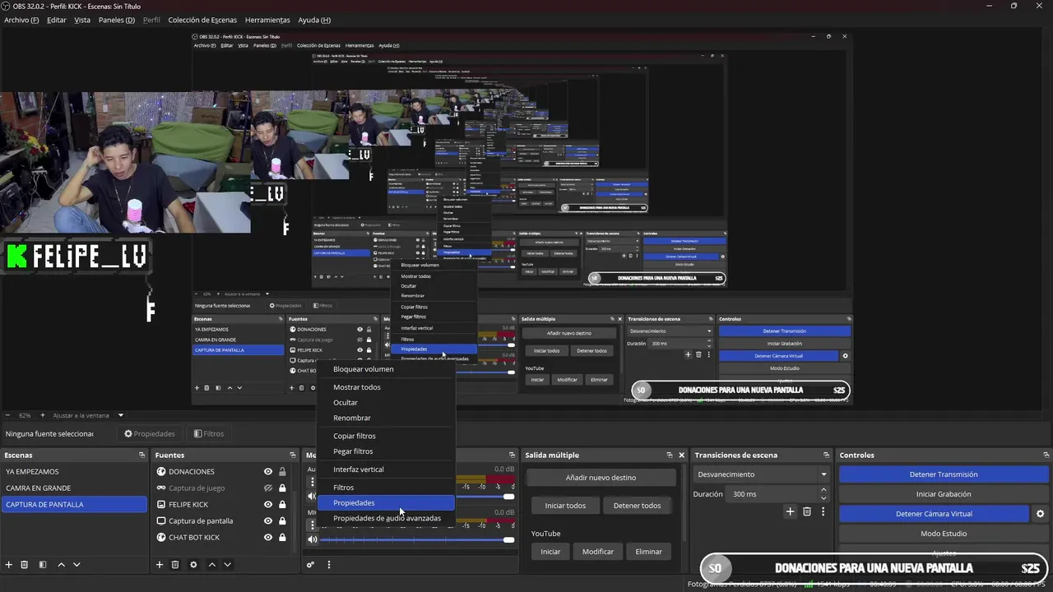Open the Archivo menu
1053x592 pixels.
tap(21, 20)
